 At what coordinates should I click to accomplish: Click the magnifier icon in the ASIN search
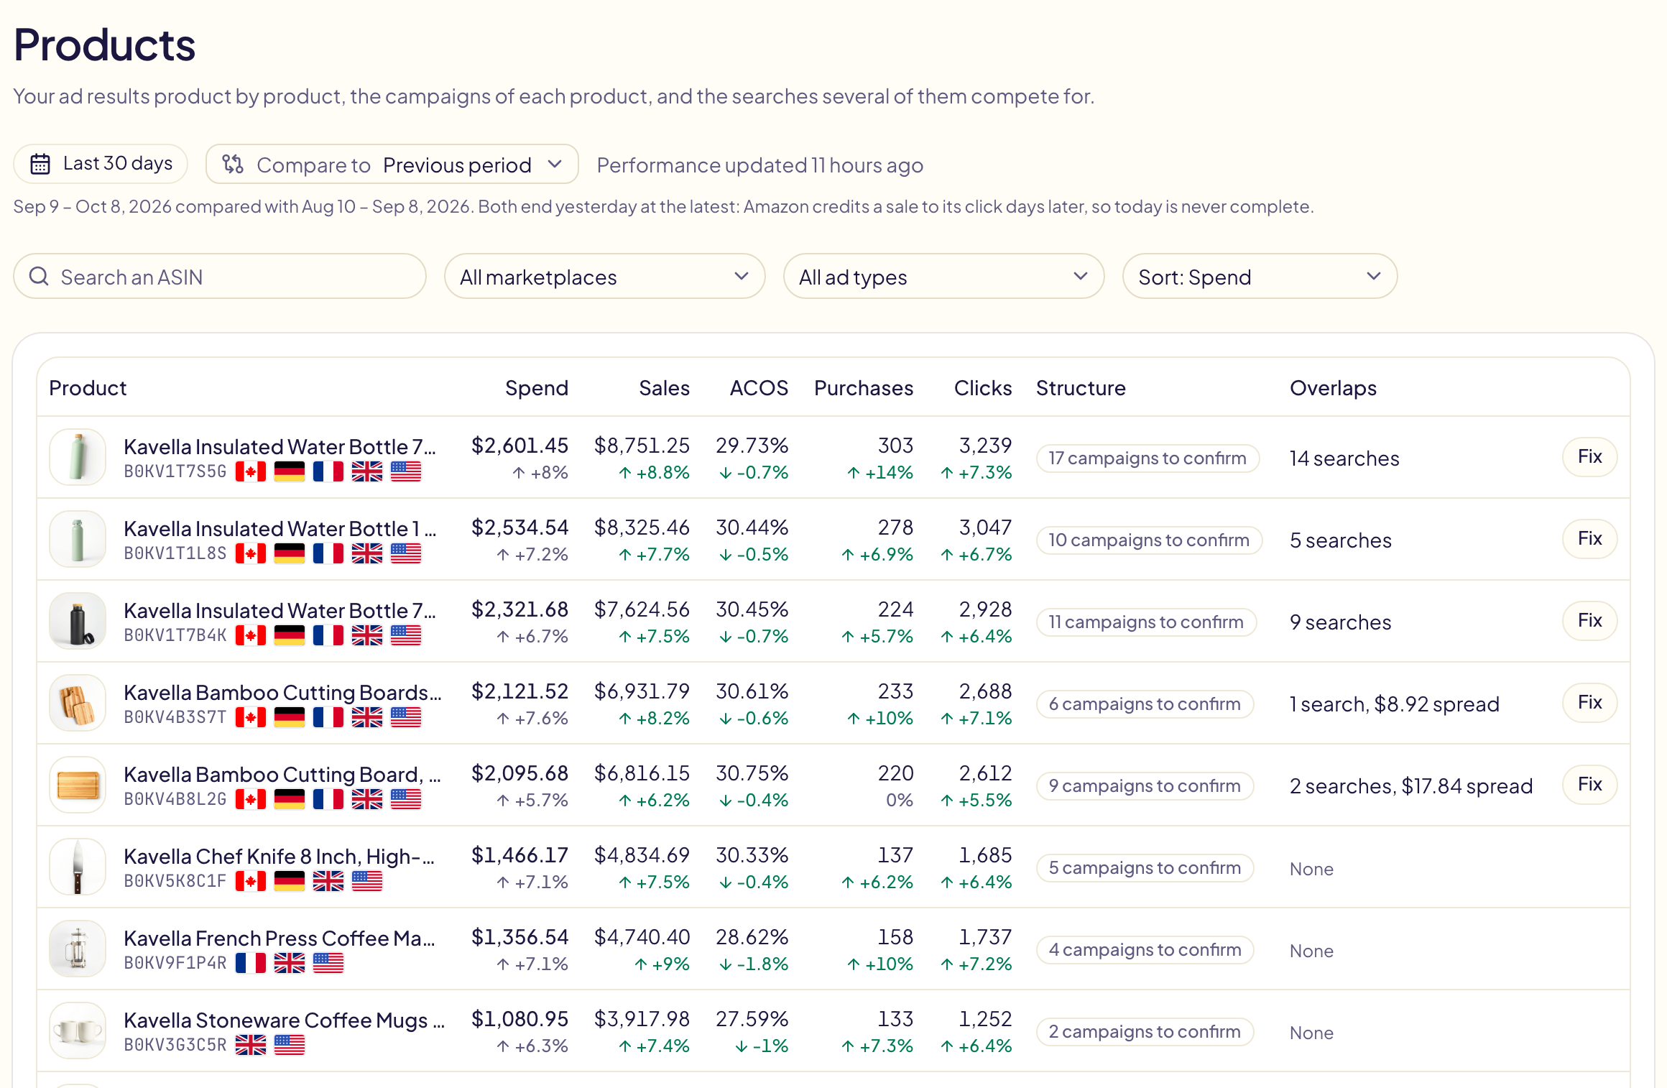(40, 277)
